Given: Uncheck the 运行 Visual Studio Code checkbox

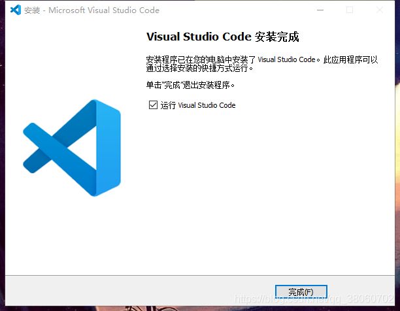Looking at the screenshot, I should point(153,105).
